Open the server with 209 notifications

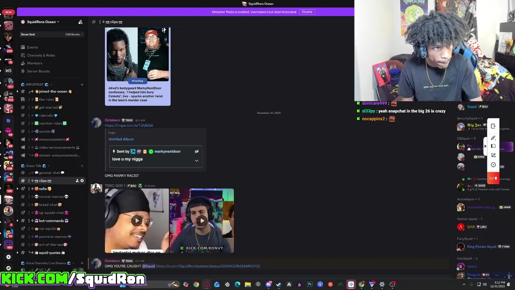pos(8,48)
